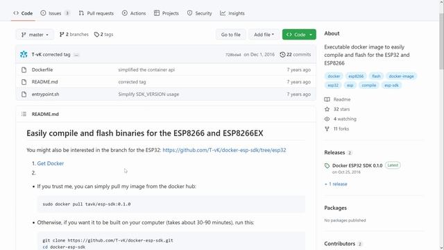Switch to the Insights tab

(232, 13)
